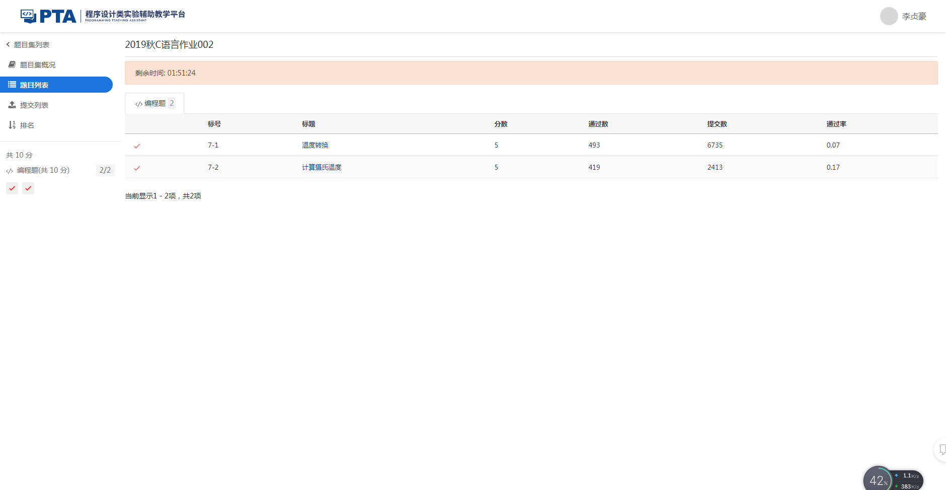
Task: Open problem 温度转换
Action: point(315,145)
